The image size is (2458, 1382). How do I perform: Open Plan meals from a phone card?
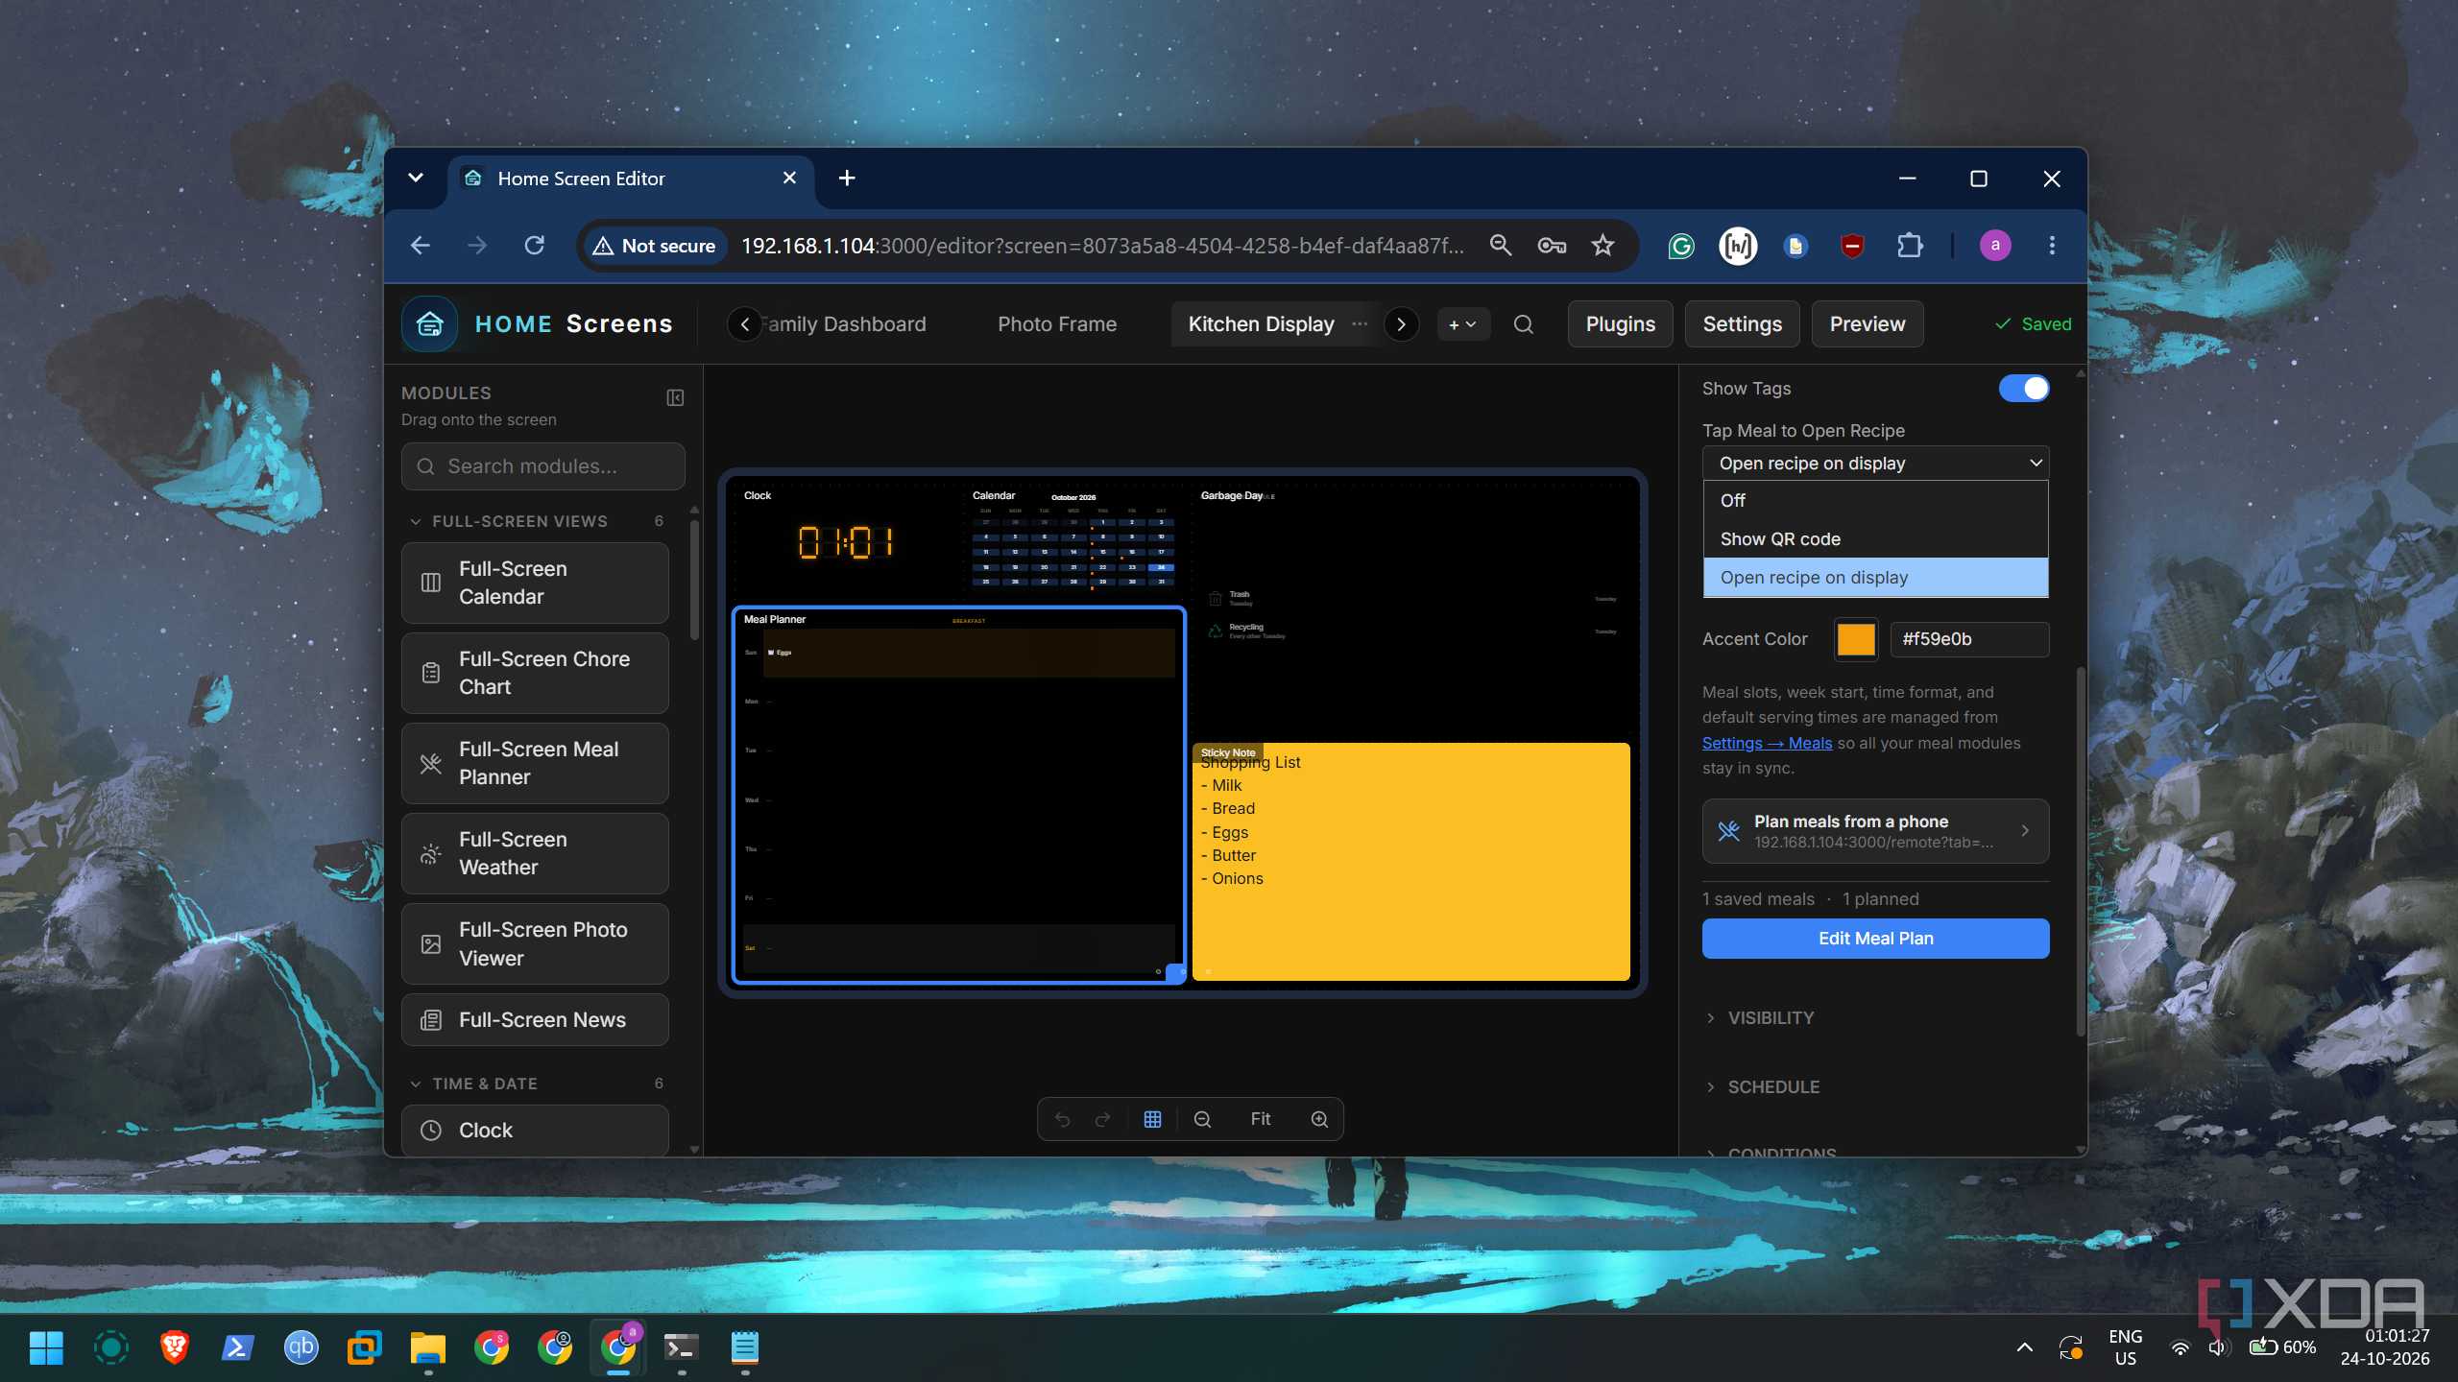[x=1875, y=831]
